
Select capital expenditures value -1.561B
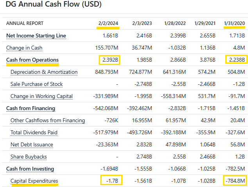pos(143,181)
